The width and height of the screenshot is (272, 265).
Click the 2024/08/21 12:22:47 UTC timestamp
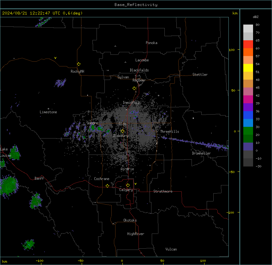tap(31, 13)
